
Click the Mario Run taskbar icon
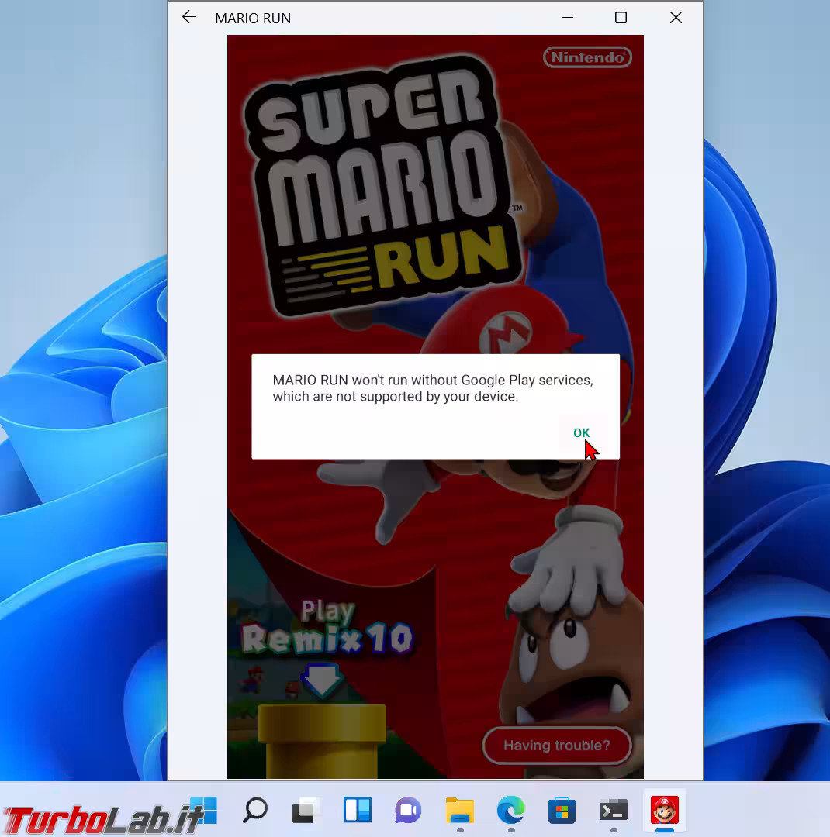(x=665, y=811)
